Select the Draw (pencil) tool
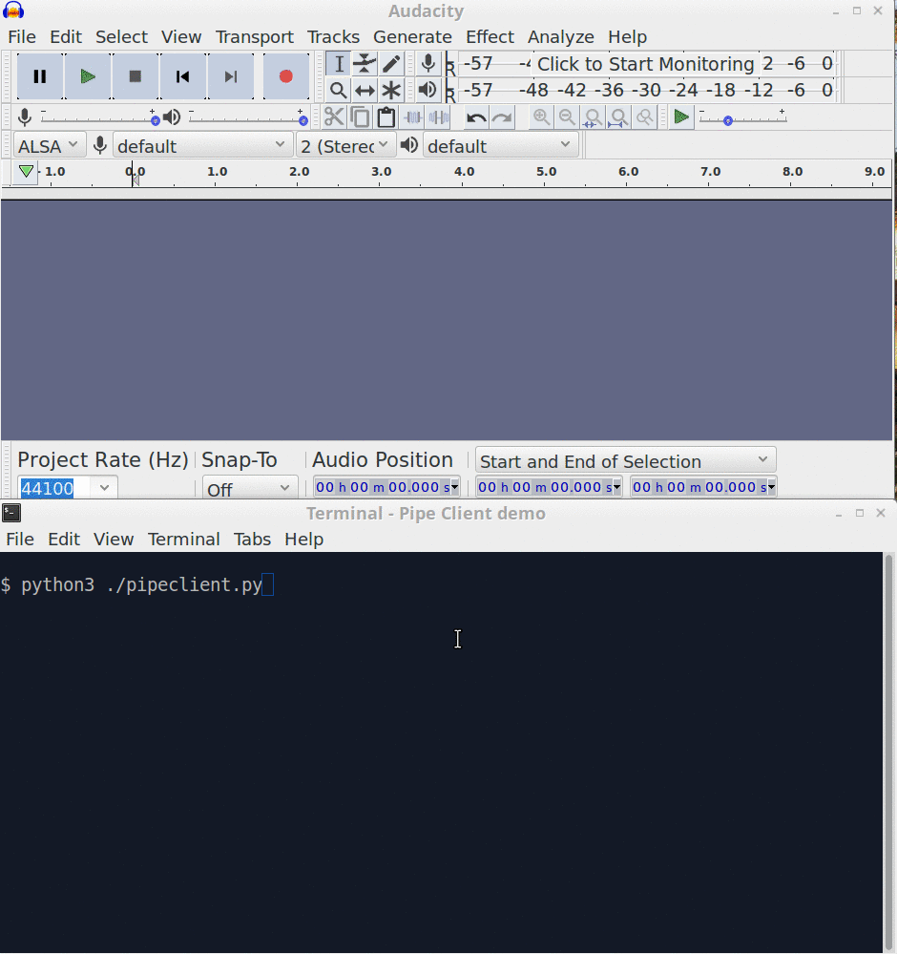Viewport: 897px width, 954px height. click(391, 64)
